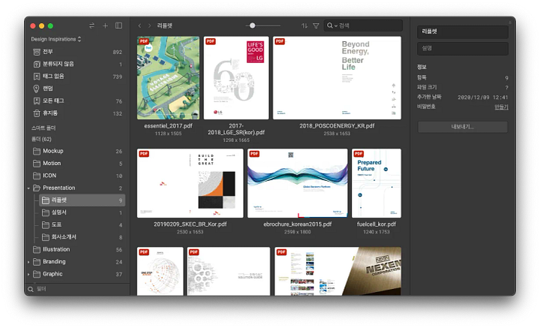Select 20190209_SKEC_BR_Kor.pdf thumbnail
540x328 pixels.
[x=190, y=183]
